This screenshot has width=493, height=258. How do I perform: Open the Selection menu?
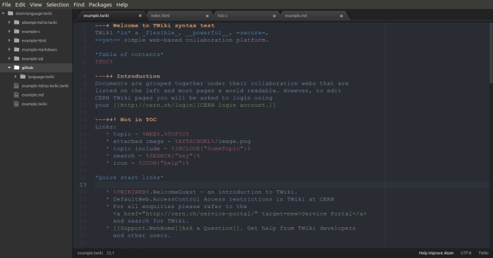tap(58, 5)
